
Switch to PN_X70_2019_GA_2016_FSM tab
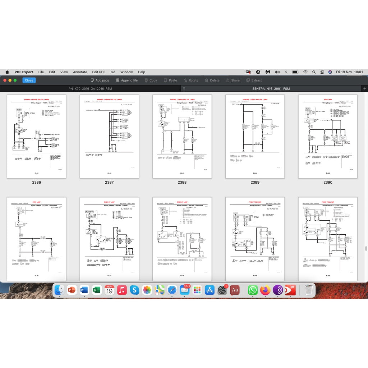pyautogui.click(x=90, y=88)
